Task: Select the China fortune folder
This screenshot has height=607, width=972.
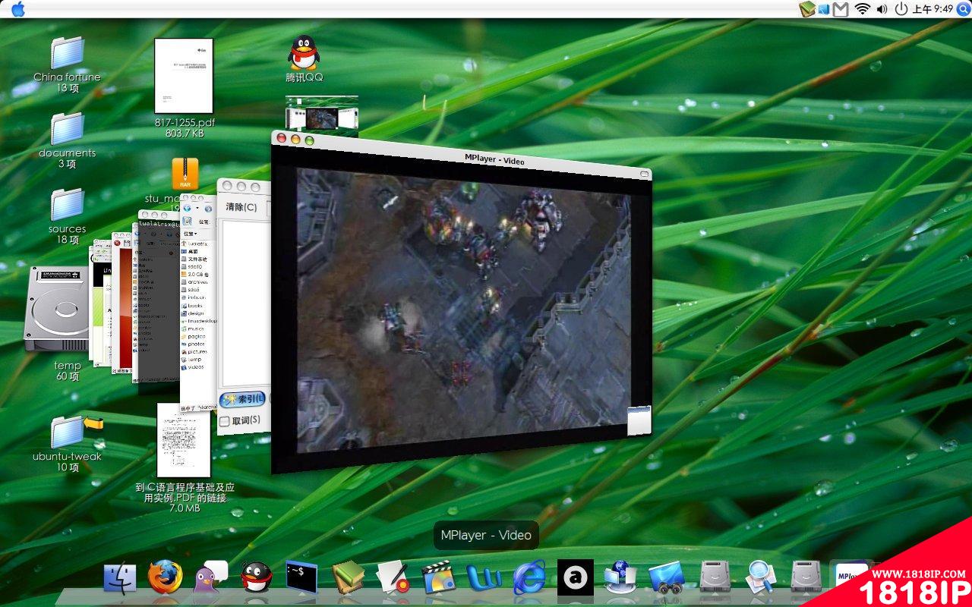Action: [67, 64]
